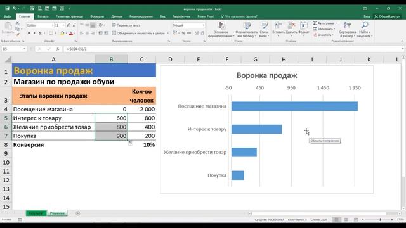Click the Select All corner triangle
This screenshot has height=228, width=406.
pyautogui.click(x=8, y=60)
